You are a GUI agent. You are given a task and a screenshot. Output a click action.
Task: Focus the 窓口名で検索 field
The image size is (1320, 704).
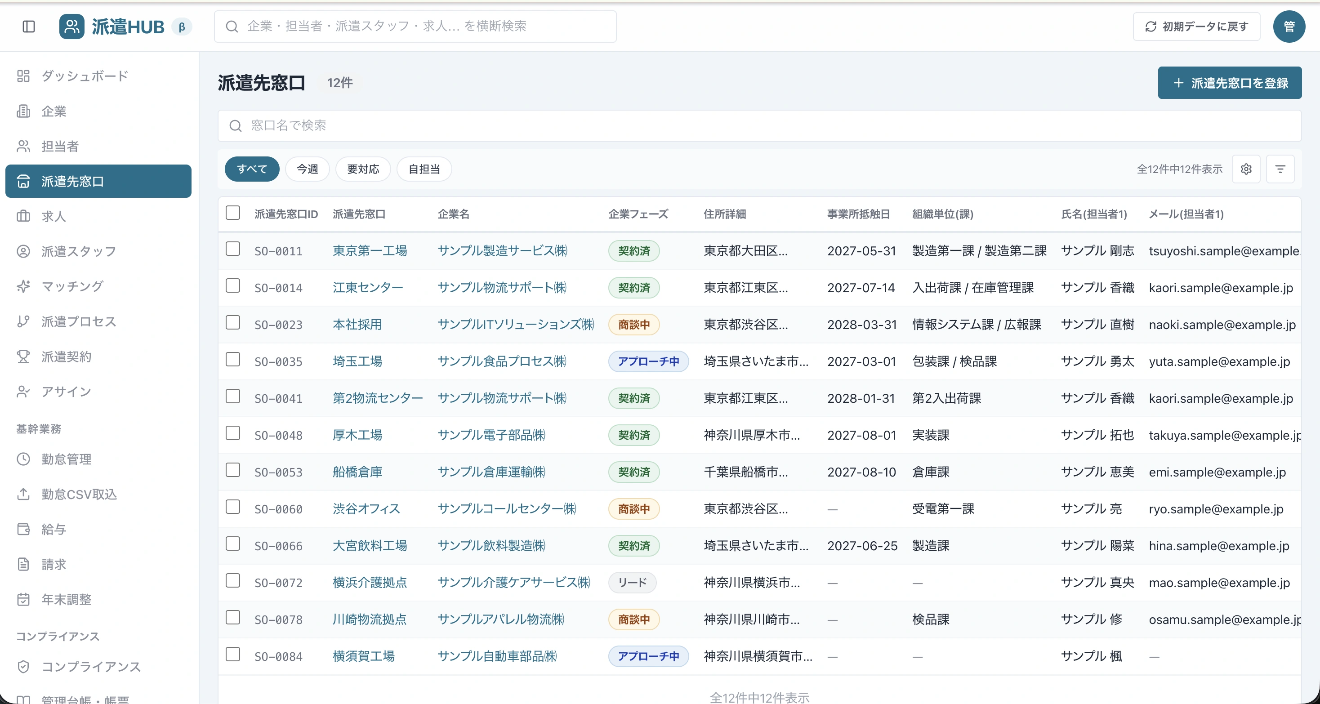(759, 125)
